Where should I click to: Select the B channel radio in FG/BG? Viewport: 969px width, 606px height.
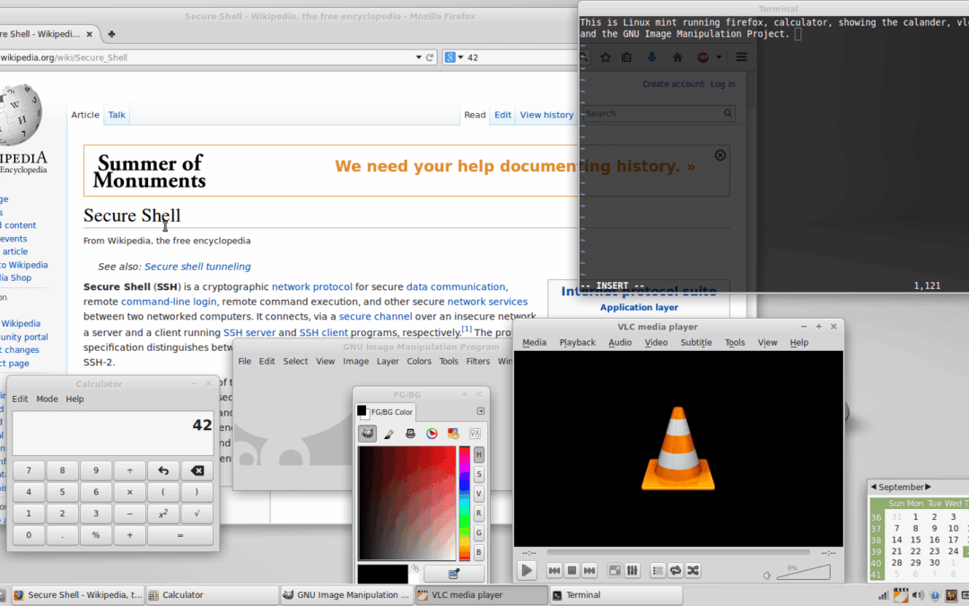point(479,552)
